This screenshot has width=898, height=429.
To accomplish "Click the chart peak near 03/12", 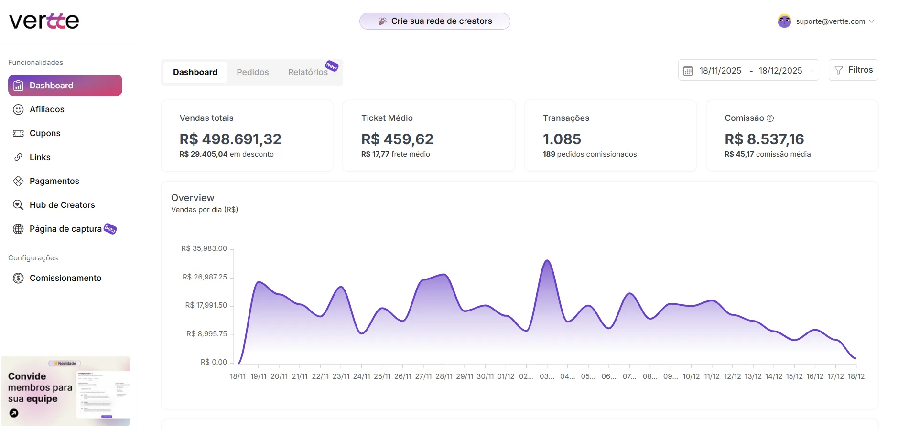I will [547, 261].
